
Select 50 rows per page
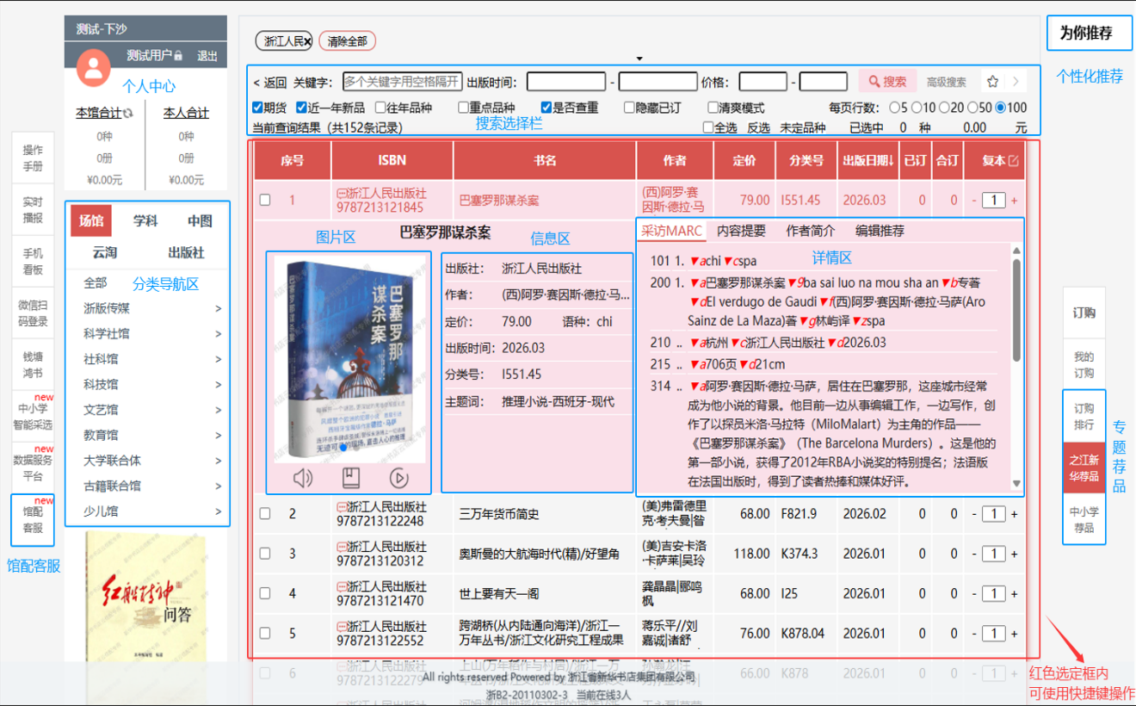click(x=973, y=108)
